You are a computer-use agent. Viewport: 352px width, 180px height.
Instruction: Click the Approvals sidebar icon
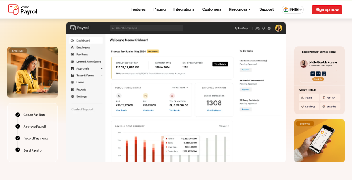(x=72, y=68)
